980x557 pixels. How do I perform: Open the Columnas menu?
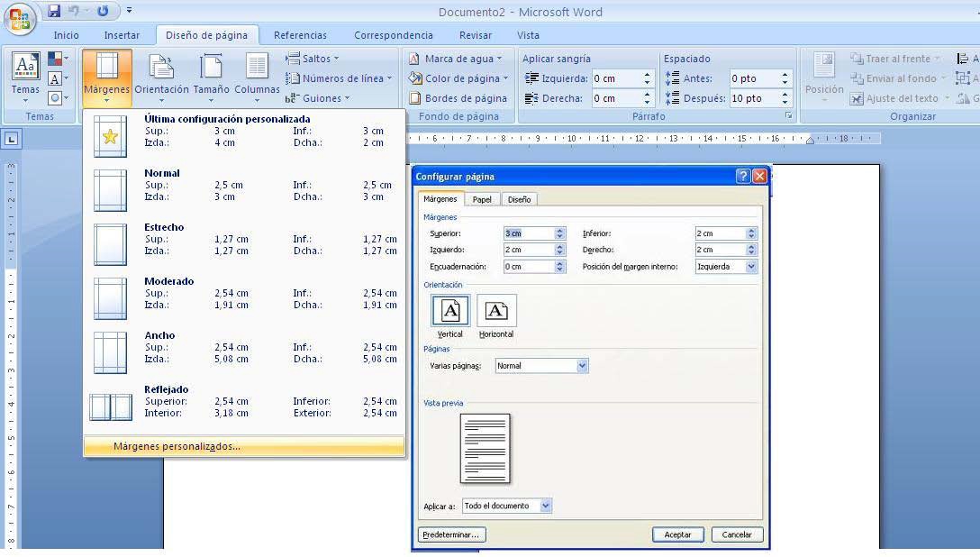click(x=257, y=77)
